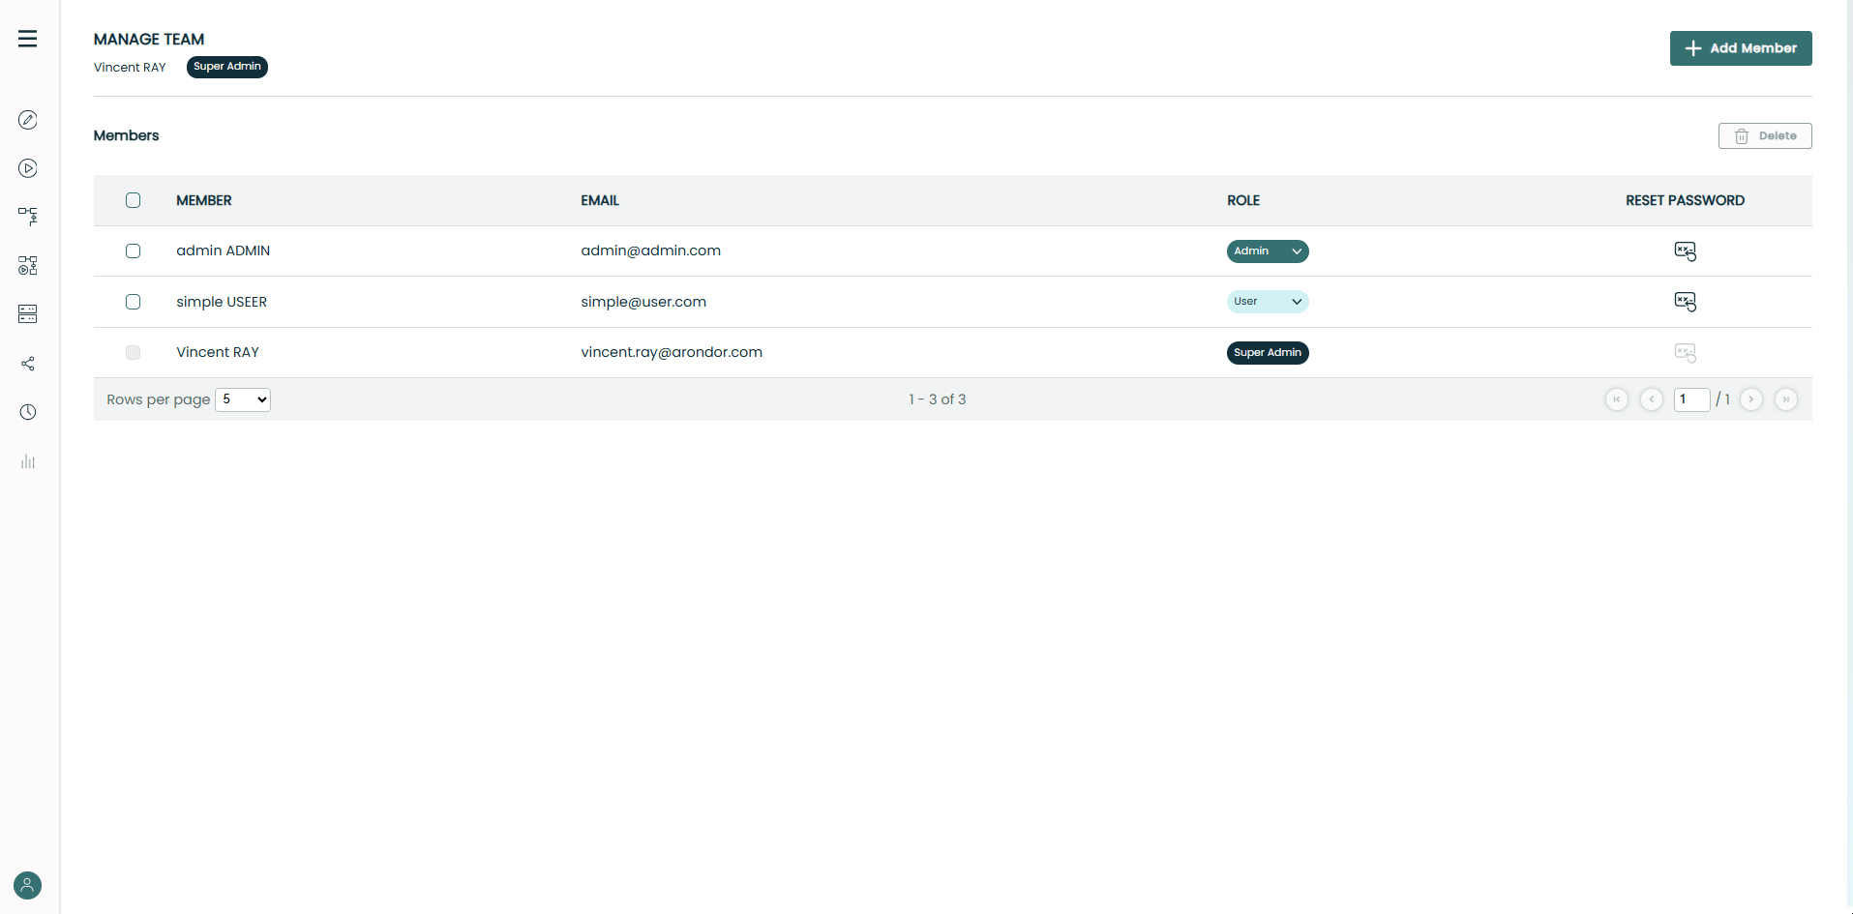Sort by the MEMBER column header

click(x=204, y=200)
